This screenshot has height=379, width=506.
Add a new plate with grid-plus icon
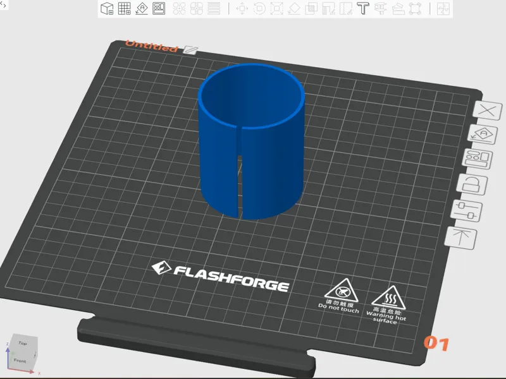pos(124,8)
